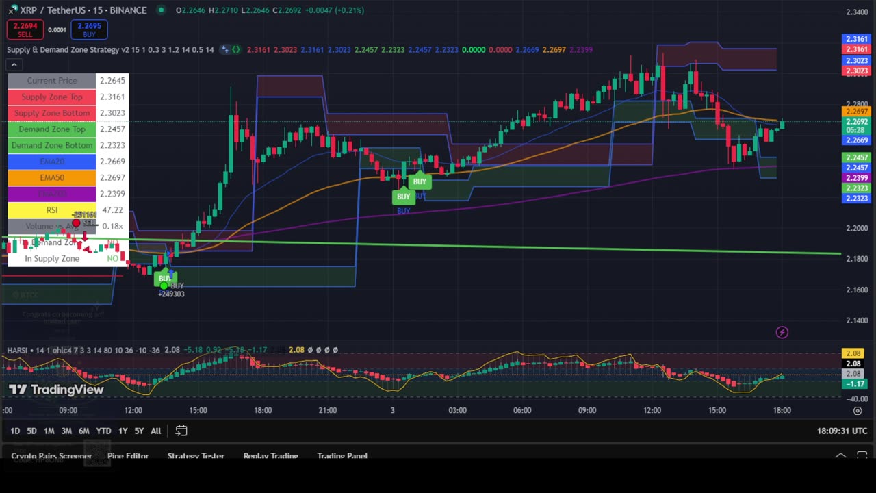
Task: Select the 5Y time range
Action: pos(139,431)
